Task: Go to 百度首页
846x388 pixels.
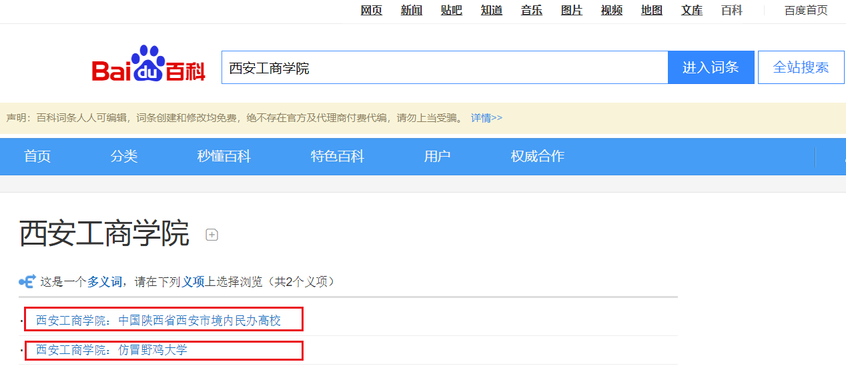Action: (x=806, y=10)
